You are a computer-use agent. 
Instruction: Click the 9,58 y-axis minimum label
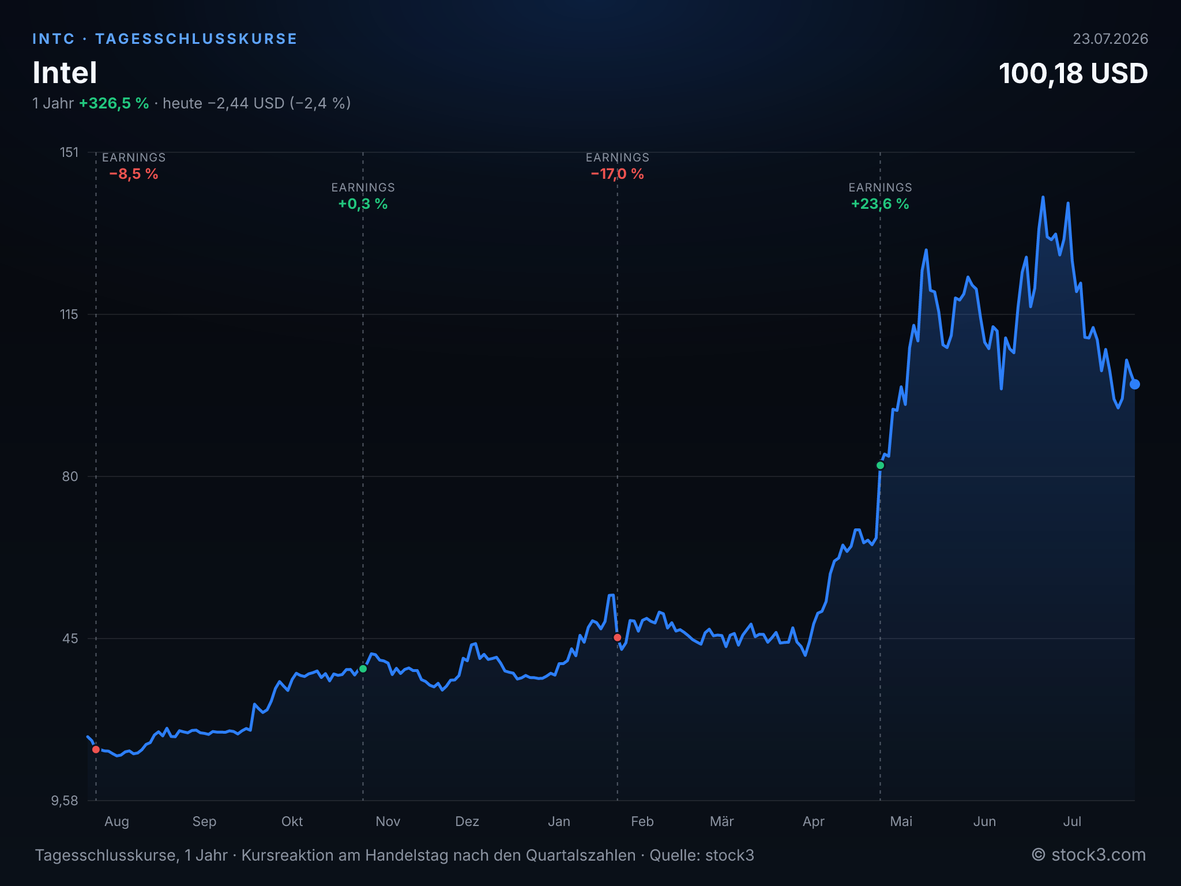(65, 801)
